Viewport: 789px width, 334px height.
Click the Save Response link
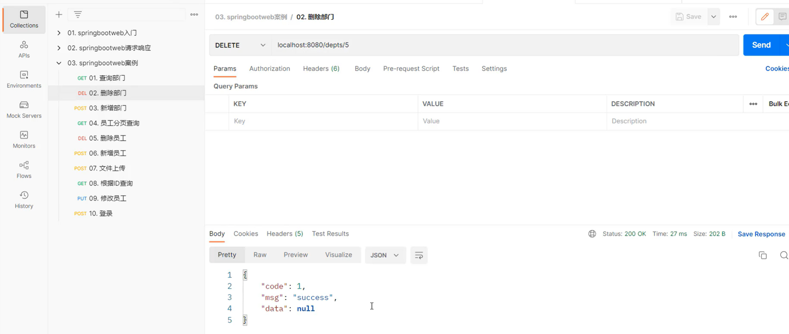pos(761,234)
